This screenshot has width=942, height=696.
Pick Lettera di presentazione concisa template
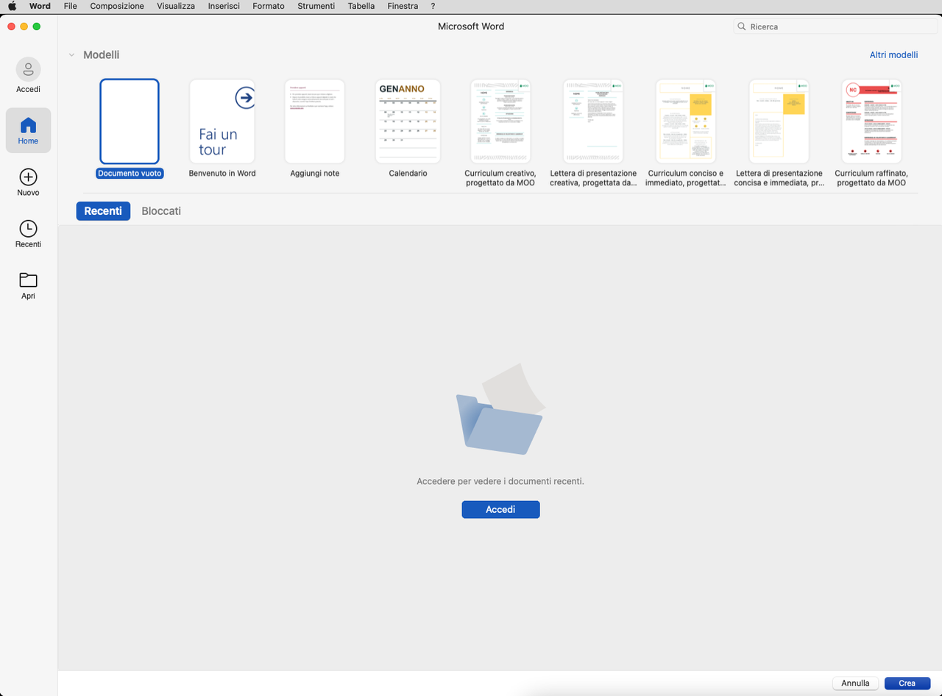coord(779,121)
